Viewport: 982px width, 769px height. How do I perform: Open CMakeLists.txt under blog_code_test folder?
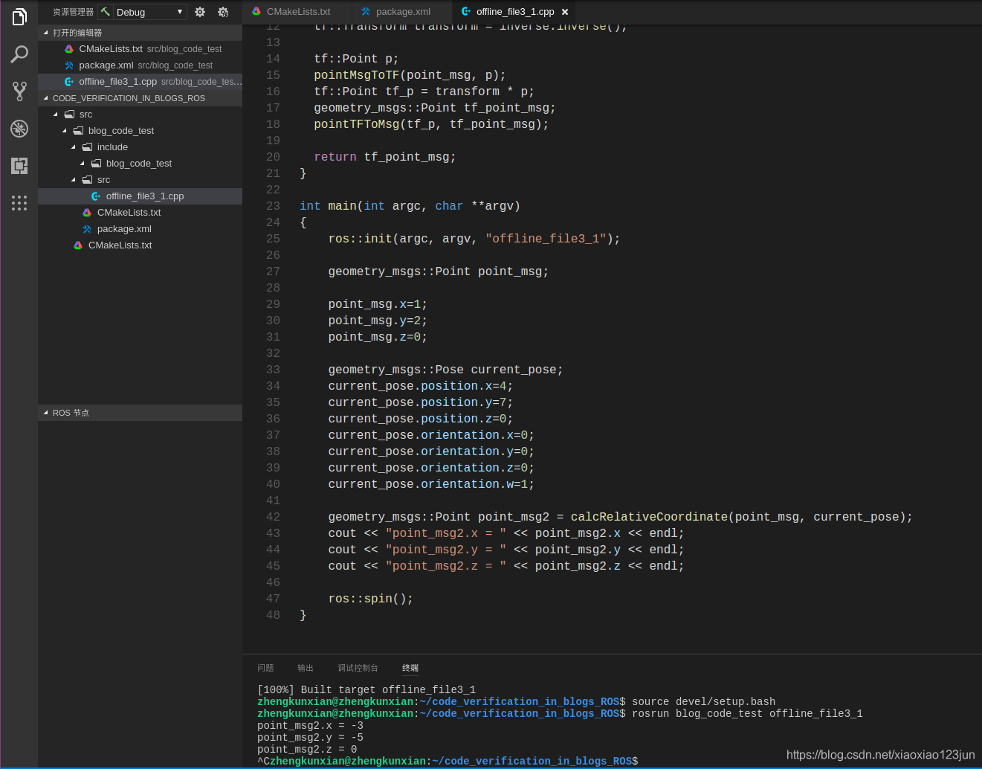click(140, 213)
